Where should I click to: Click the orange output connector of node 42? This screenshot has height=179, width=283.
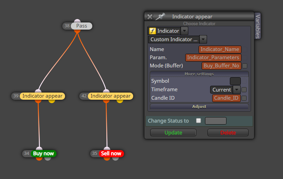[x=106, y=101]
